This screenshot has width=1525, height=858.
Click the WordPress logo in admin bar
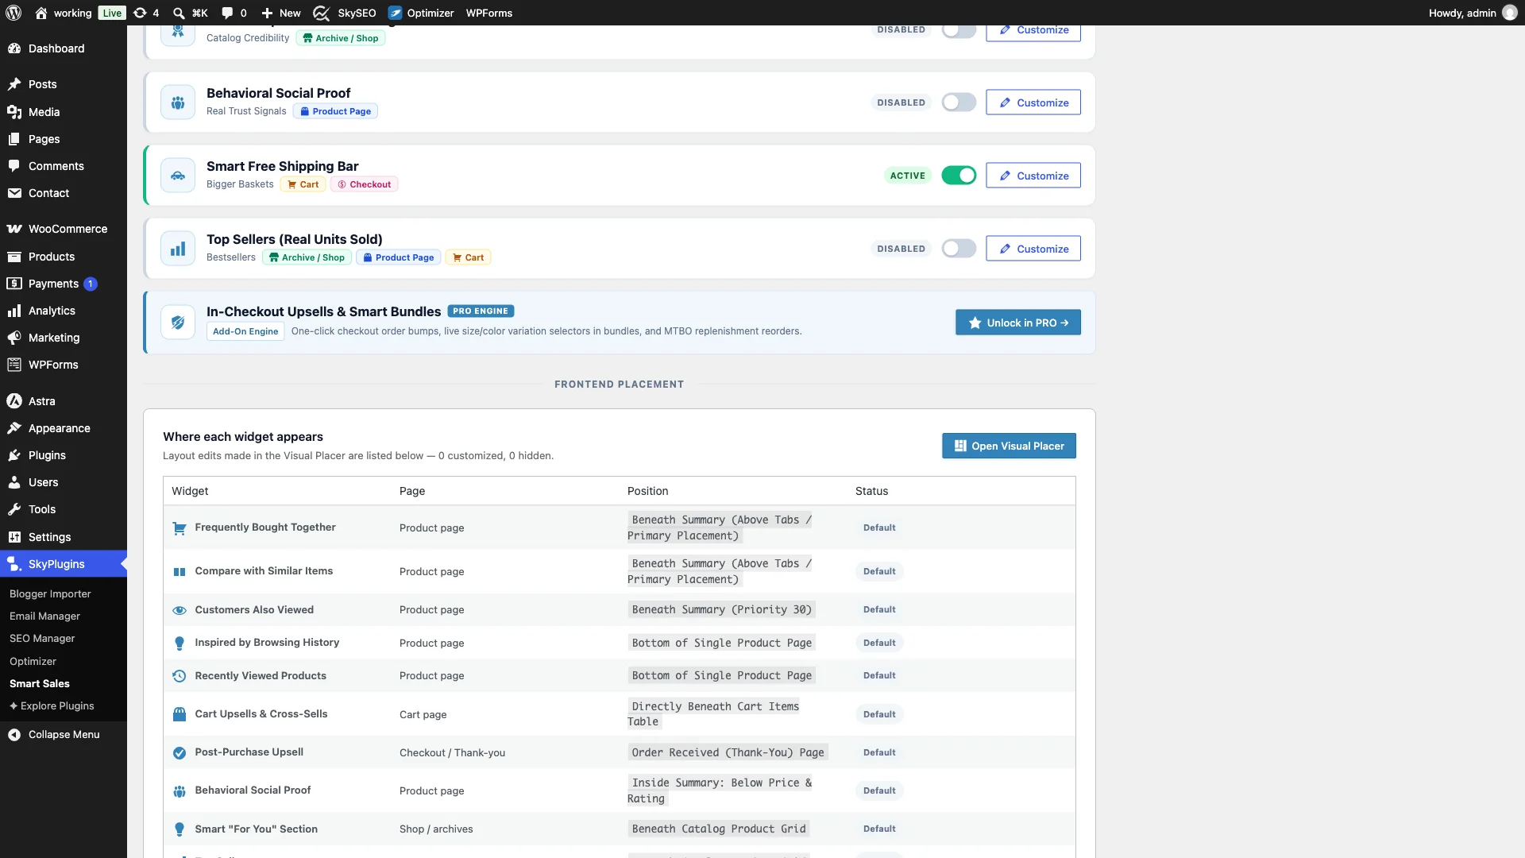point(14,13)
